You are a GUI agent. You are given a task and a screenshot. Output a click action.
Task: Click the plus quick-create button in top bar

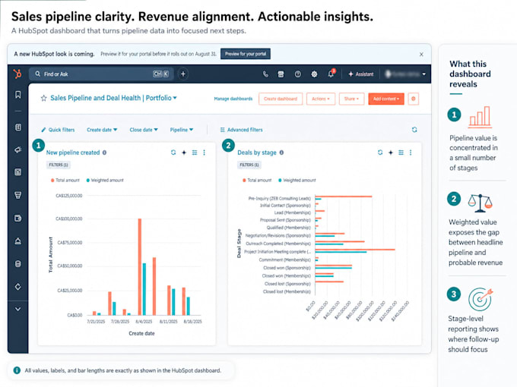[x=183, y=74]
